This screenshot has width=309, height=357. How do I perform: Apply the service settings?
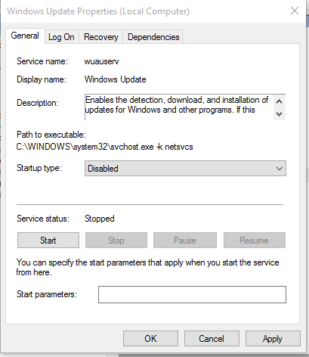point(273,339)
